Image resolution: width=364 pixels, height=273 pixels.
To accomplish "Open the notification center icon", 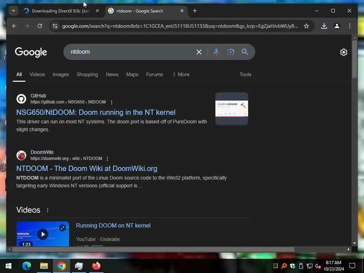I will pos(352,266).
